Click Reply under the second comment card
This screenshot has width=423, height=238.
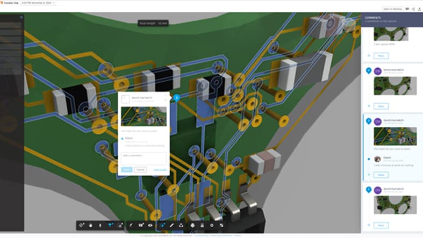[381, 106]
